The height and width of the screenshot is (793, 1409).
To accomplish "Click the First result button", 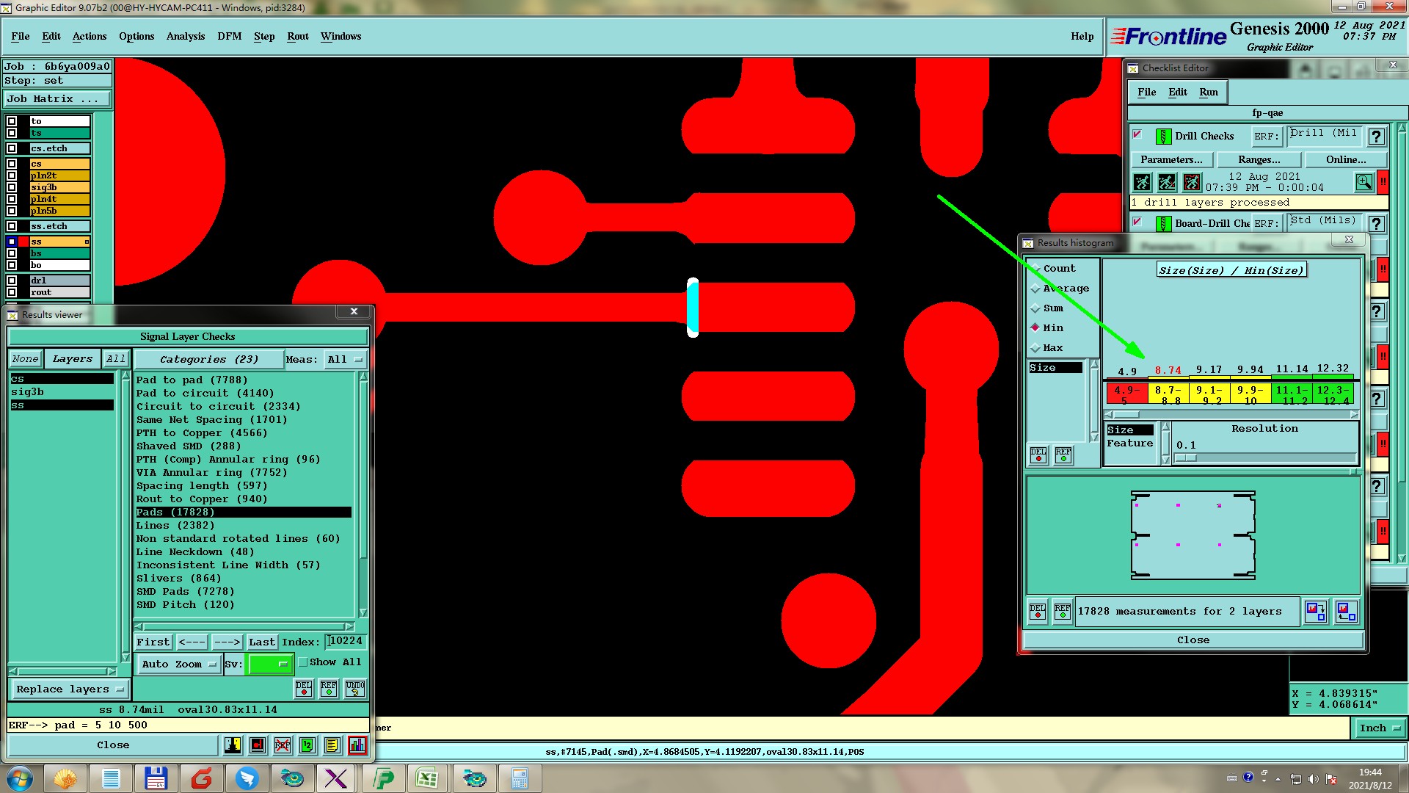I will pos(153,642).
